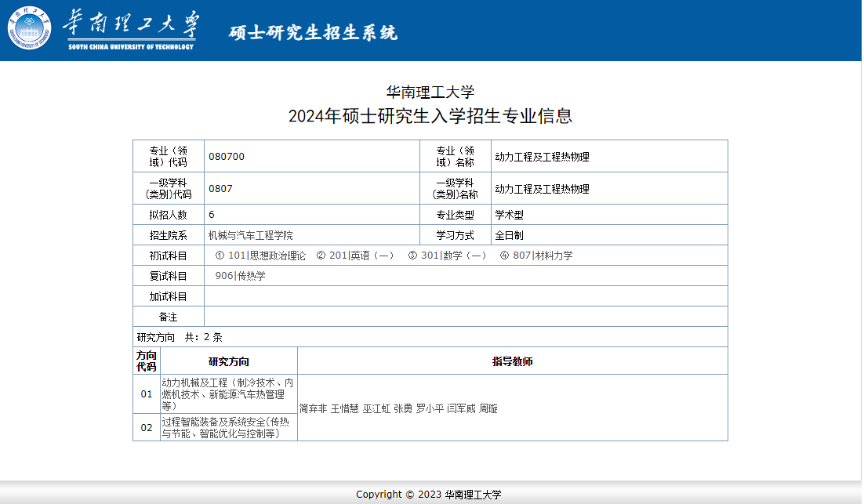Click the 复试科目 label
This screenshot has height=504, width=864.
tap(168, 276)
